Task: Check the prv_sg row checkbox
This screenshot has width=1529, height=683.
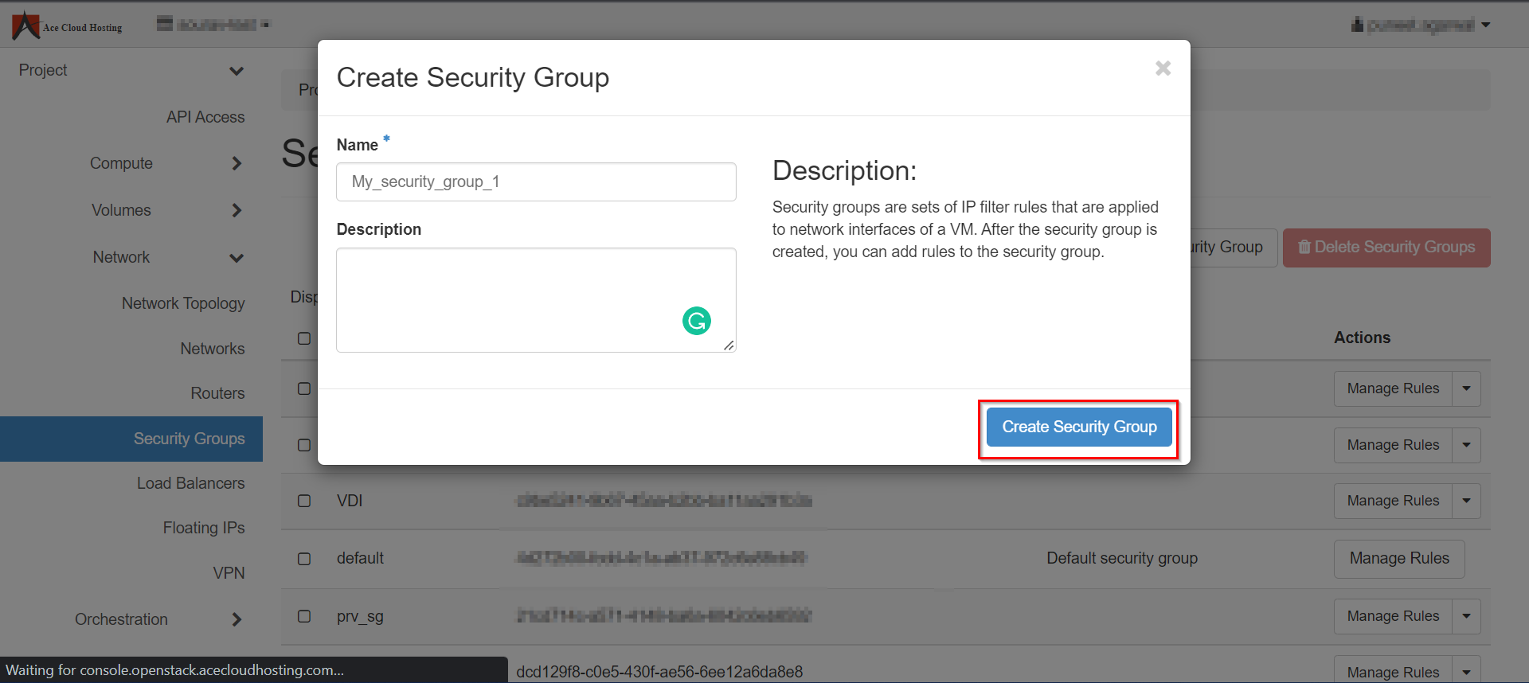Action: 304,616
